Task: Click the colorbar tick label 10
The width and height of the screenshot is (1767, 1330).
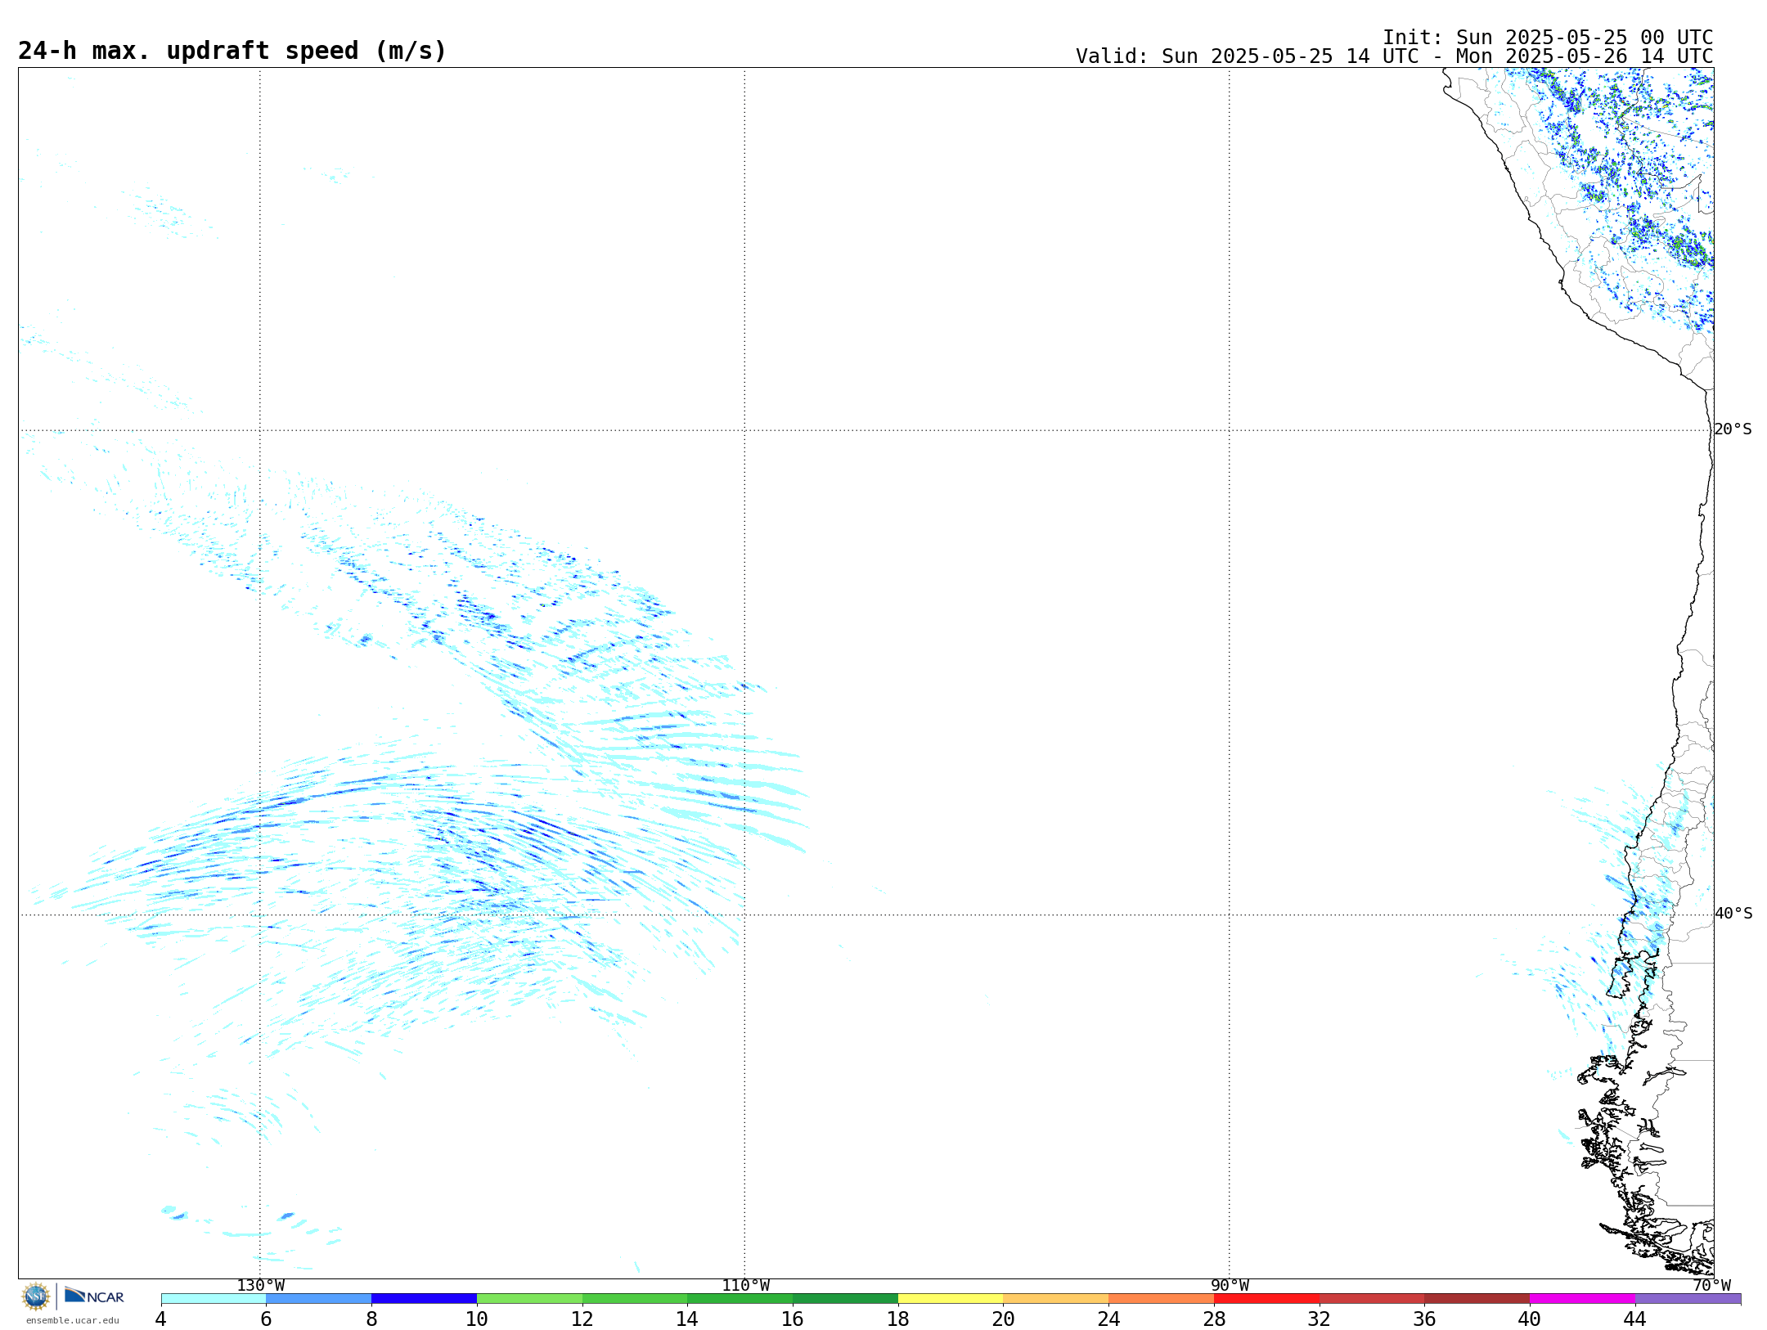Action: point(476,1319)
